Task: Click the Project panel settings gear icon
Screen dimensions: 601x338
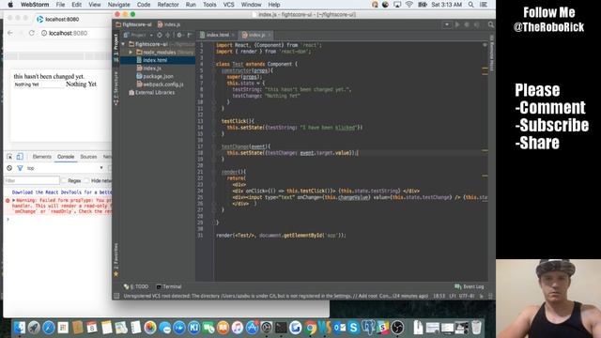Action: pos(179,35)
